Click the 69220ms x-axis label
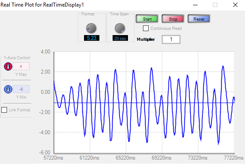The image size is (245, 164). click(x=161, y=158)
